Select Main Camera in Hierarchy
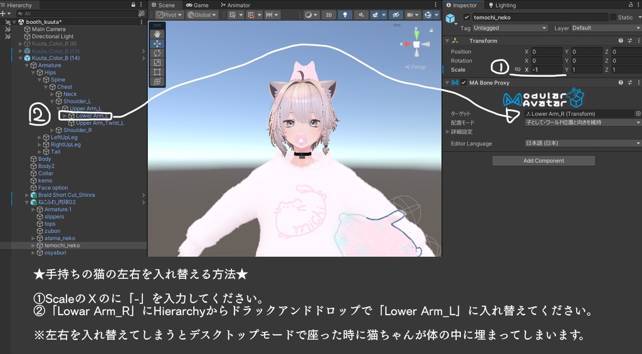Viewport: 642px width, 354px height. click(49, 29)
